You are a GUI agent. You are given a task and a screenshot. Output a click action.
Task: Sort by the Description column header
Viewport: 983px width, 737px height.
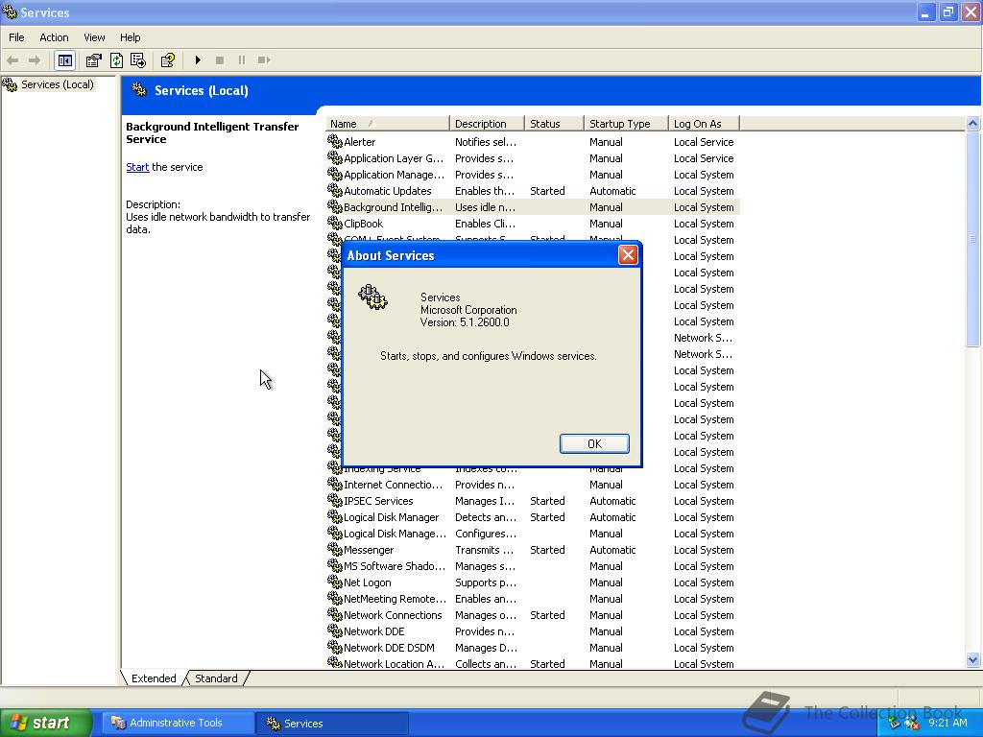tap(487, 124)
